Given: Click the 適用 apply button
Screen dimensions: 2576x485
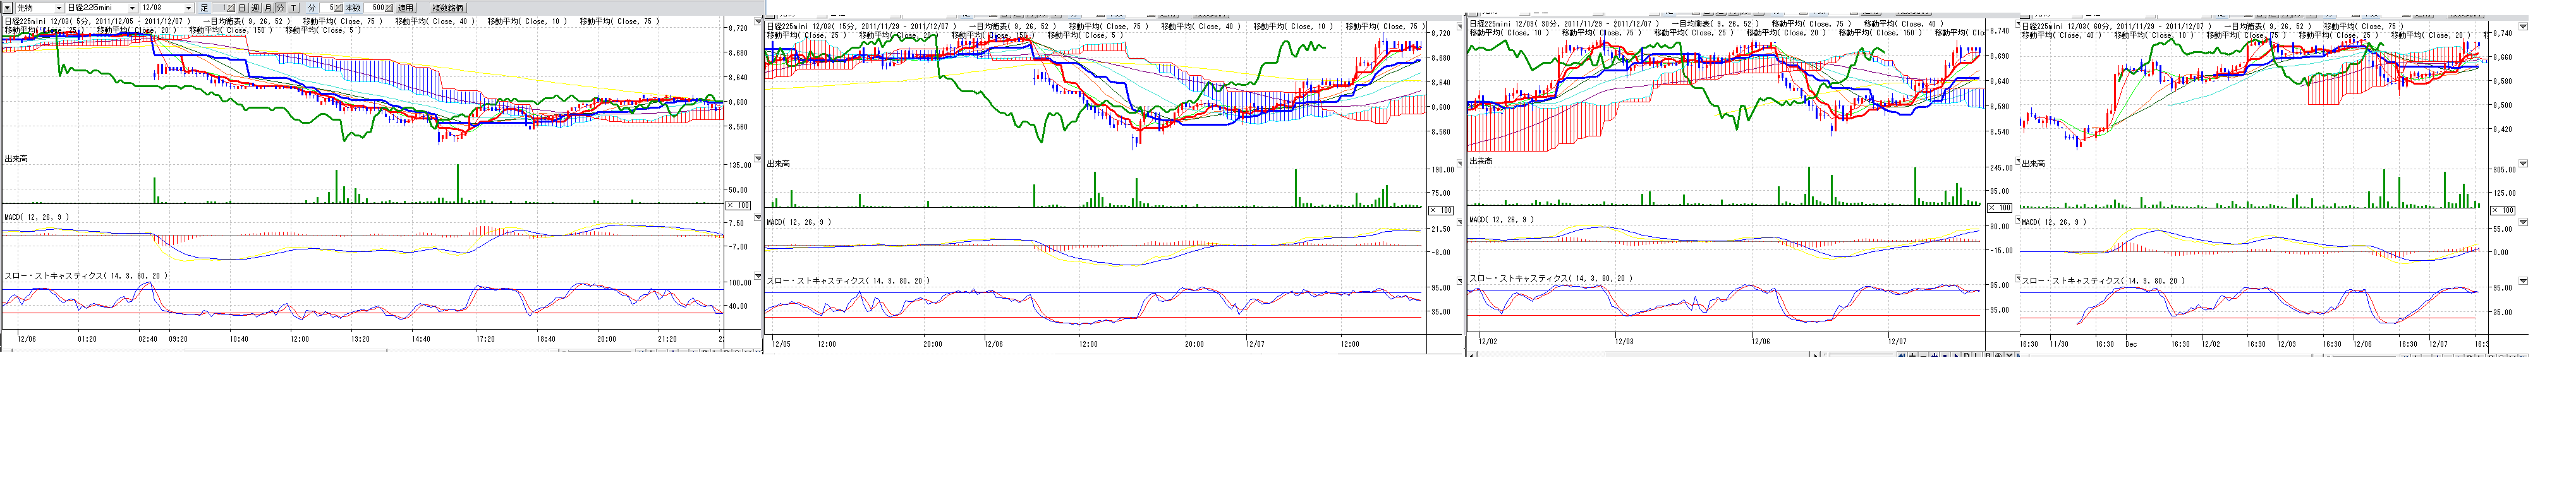Looking at the screenshot, I should pos(405,8).
